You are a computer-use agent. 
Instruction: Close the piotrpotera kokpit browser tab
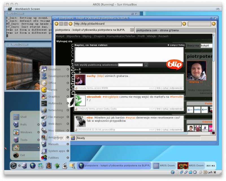coord(132,30)
